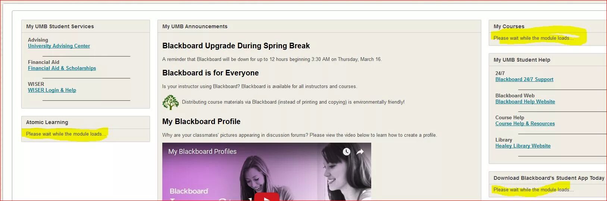Open Financial Aid & Scholarships link
Viewport: 607px width, 201px height.
[x=62, y=68]
